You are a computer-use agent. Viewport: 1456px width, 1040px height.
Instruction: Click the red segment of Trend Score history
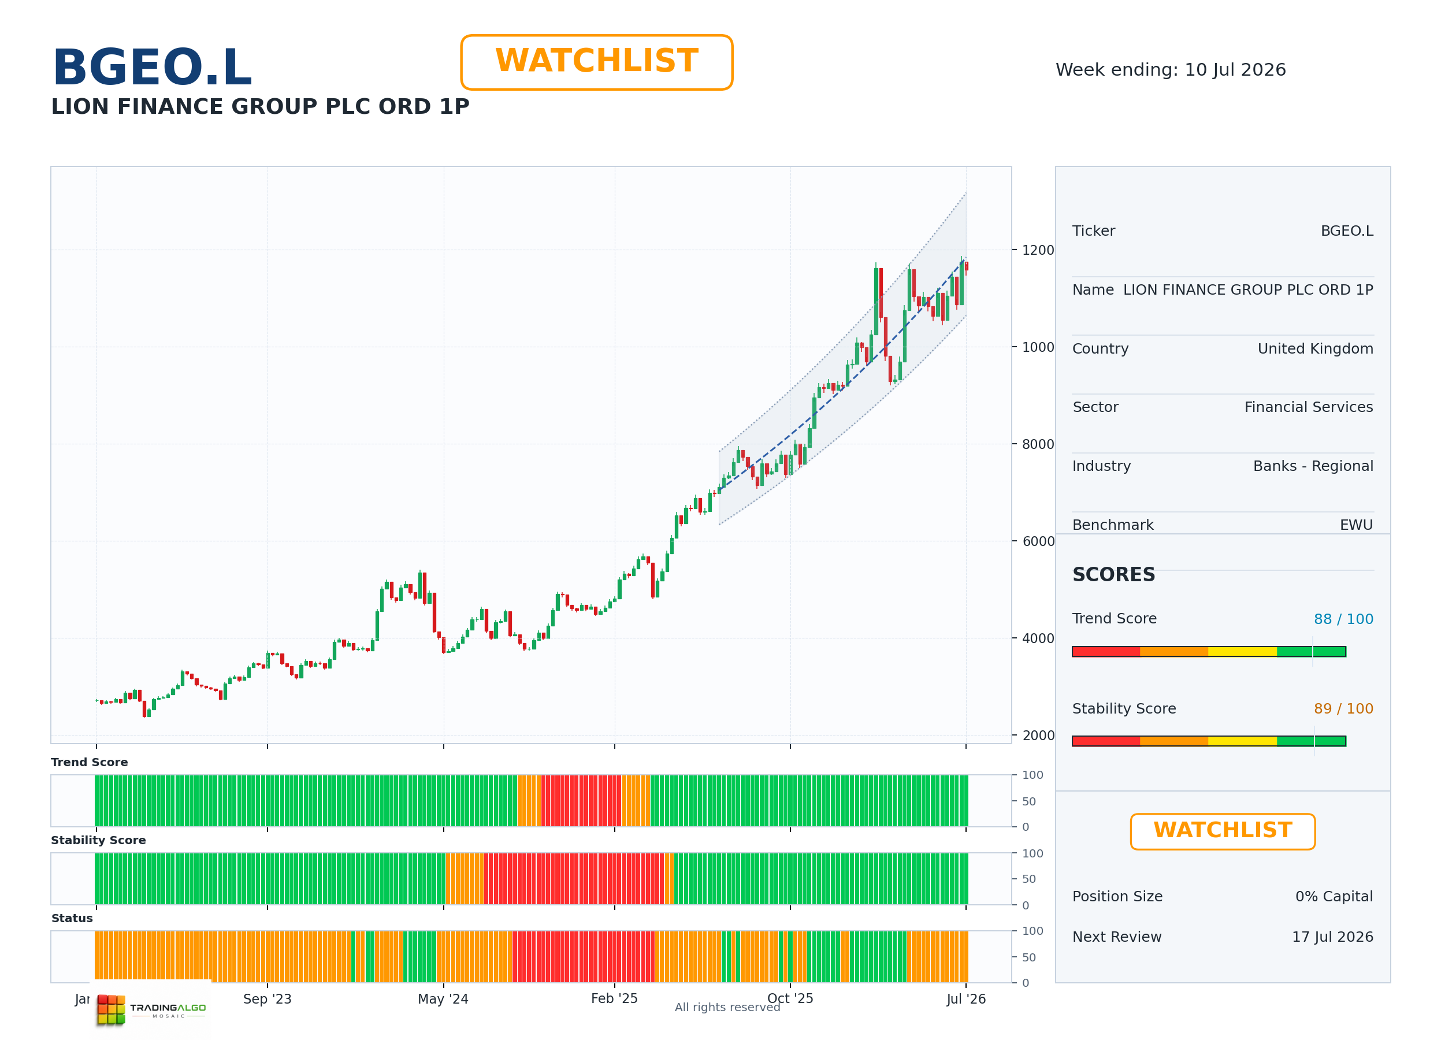coord(581,800)
